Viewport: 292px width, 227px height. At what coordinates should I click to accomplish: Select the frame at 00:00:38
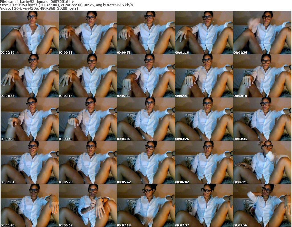pos(88,33)
